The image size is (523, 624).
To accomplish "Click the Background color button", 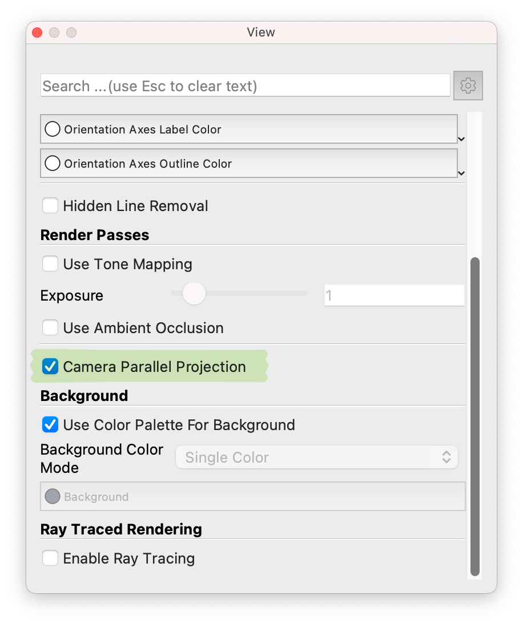I will 252,496.
